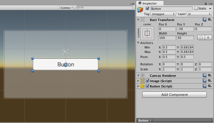Open Button (Script) help reference icon
214x123 pixels.
click(x=204, y=86)
